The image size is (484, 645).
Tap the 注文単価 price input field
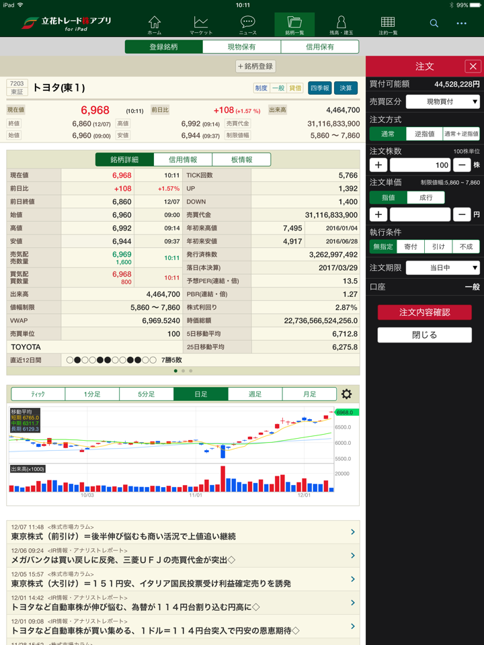tap(419, 214)
